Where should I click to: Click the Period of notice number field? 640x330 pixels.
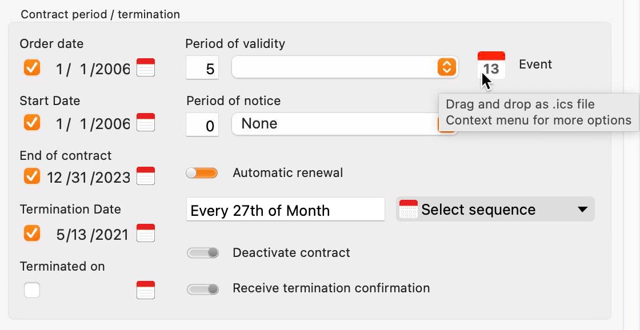[202, 125]
